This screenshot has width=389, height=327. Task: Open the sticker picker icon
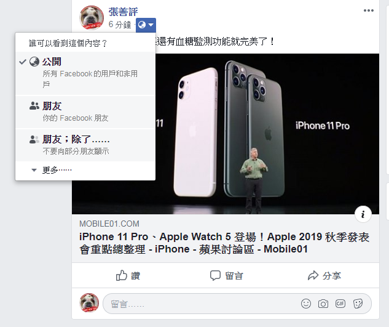358,304
